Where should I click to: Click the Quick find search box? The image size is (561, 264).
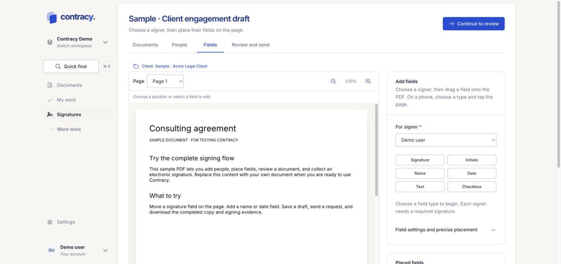tap(71, 66)
